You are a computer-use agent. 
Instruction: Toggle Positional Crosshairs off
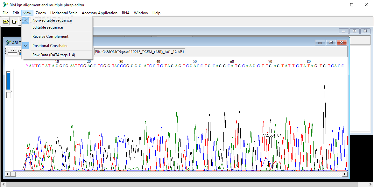point(57,46)
